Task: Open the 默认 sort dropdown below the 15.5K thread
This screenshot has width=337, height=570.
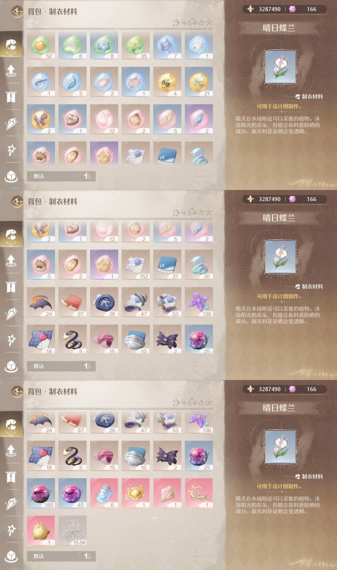Action: pos(54,556)
